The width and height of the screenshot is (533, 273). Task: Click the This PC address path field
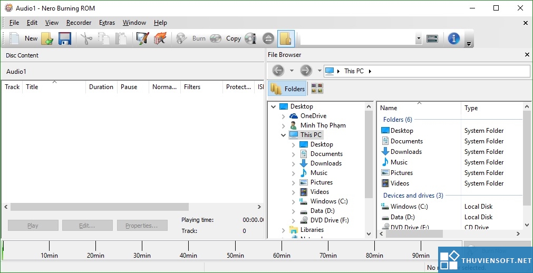click(427, 71)
